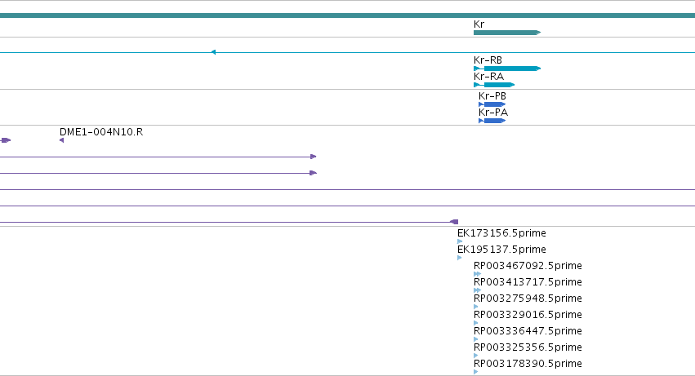Screen dimensions: 695x376
Task: Click the EK173156.5prime label
Action: (501, 233)
